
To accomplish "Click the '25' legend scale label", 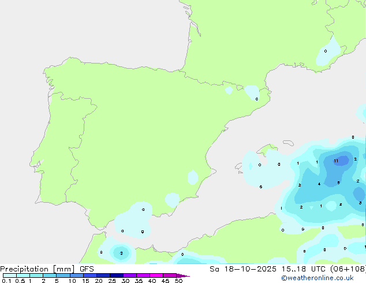I will tap(112, 281).
